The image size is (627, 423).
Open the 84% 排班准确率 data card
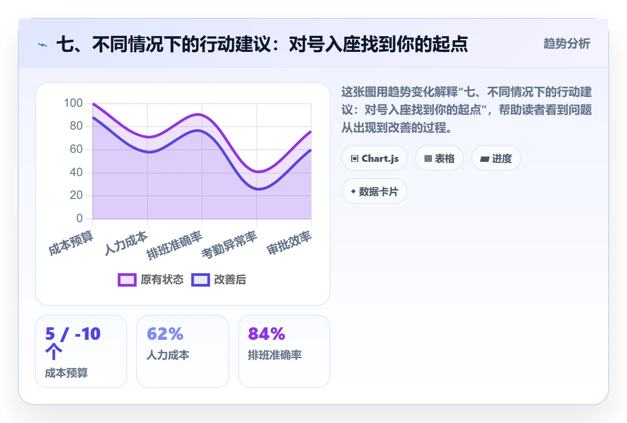[284, 351]
